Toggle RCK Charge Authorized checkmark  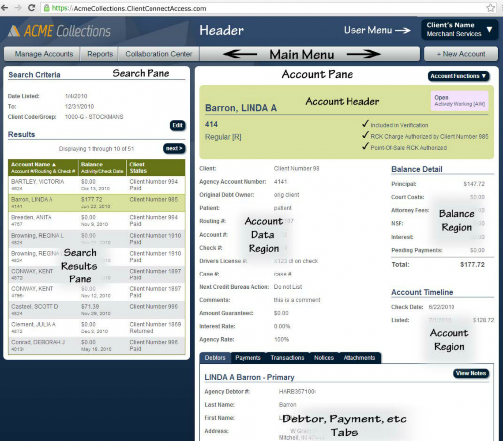click(x=365, y=136)
